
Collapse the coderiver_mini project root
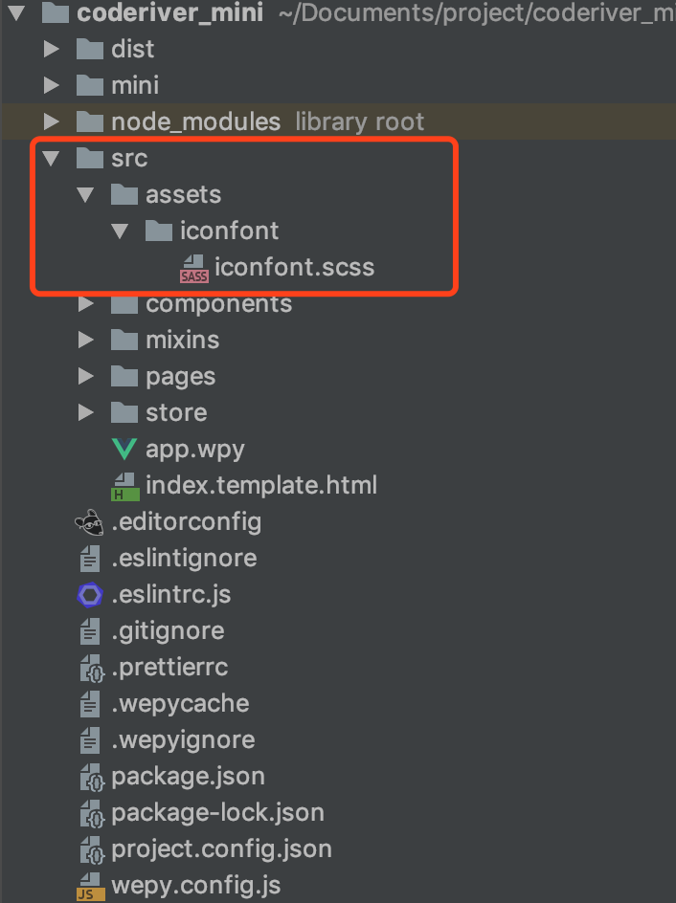click(17, 13)
